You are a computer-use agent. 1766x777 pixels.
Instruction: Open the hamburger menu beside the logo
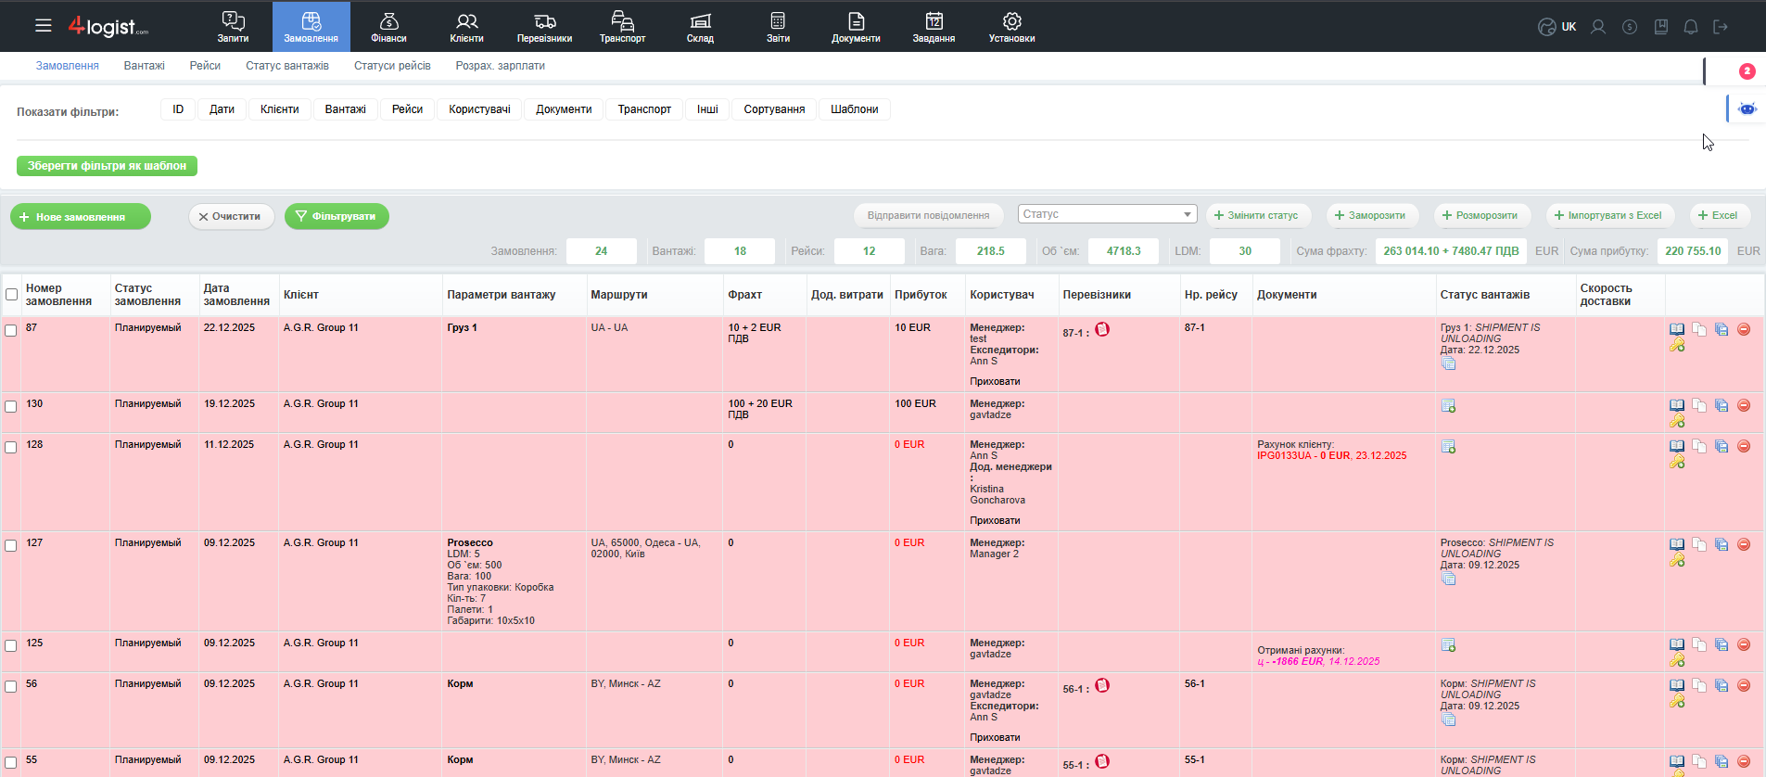(x=44, y=26)
